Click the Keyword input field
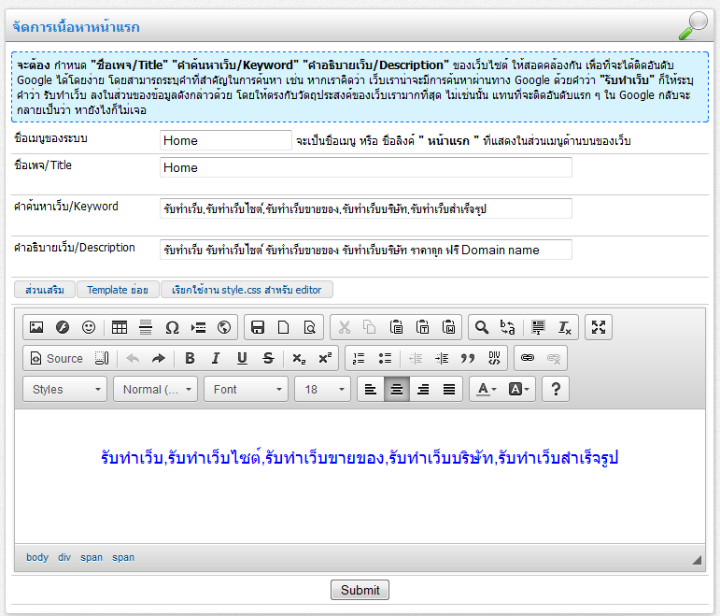 click(x=365, y=208)
